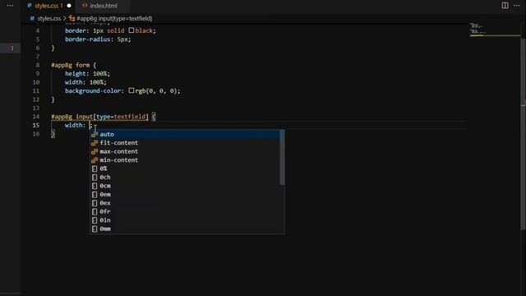Click the "width:" property on line 15

pyautogui.click(x=75, y=125)
